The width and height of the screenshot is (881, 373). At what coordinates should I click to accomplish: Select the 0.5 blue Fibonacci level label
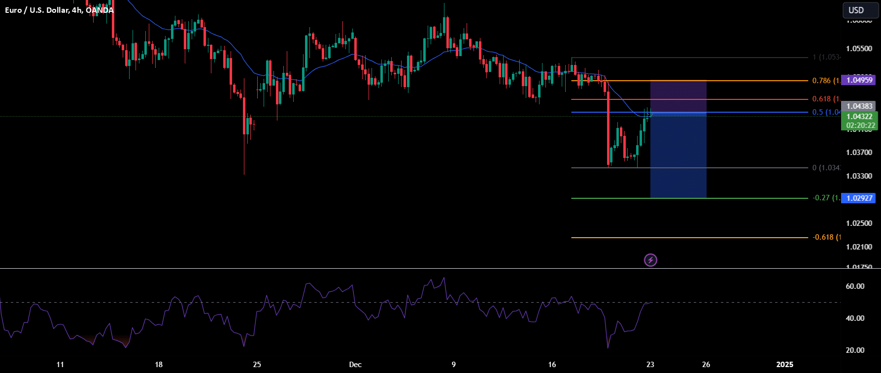point(826,112)
